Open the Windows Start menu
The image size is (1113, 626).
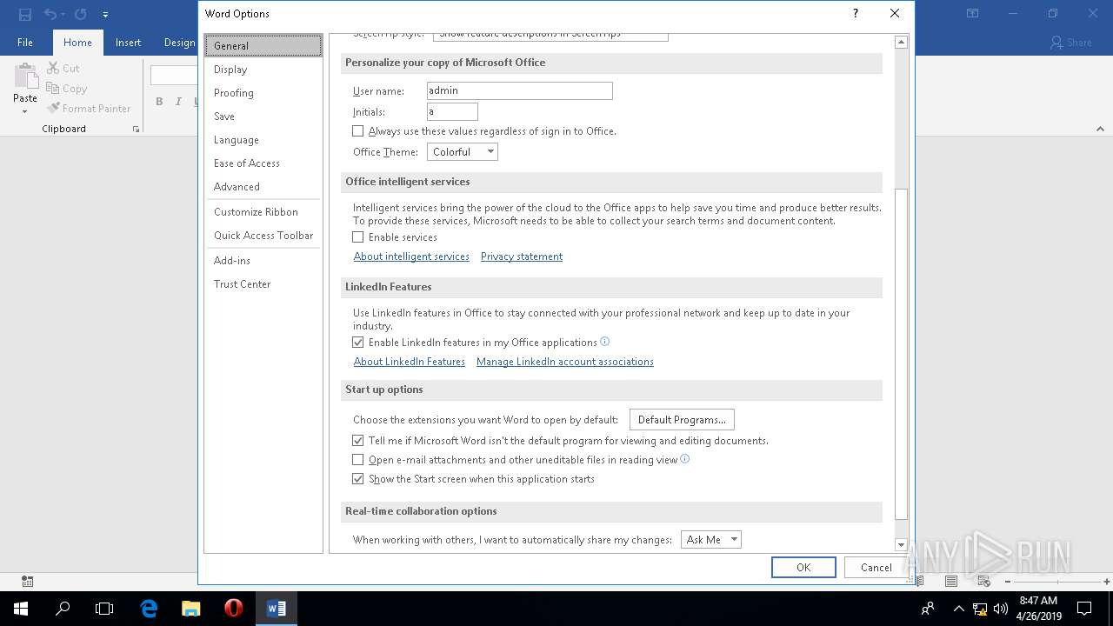click(x=21, y=609)
